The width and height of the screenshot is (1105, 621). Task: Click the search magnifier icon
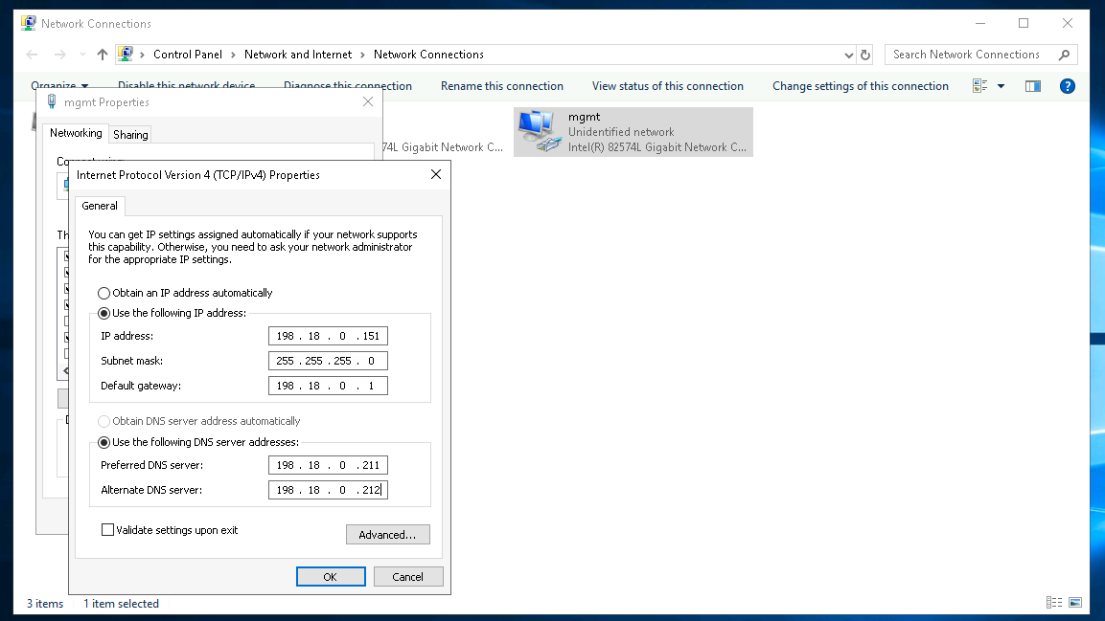click(x=1064, y=55)
